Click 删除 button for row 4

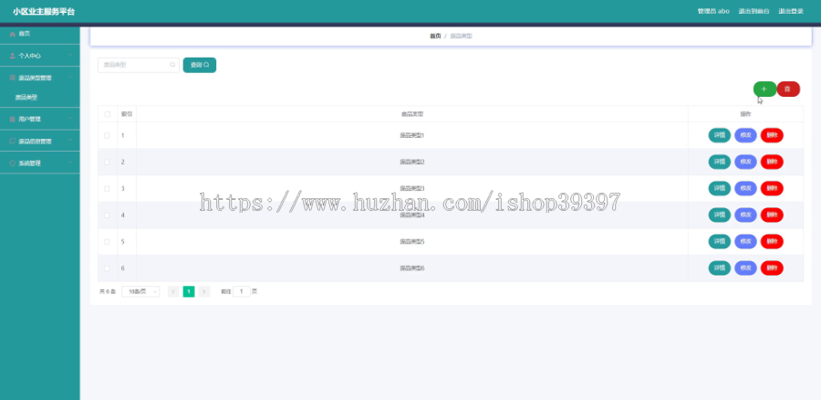point(772,215)
